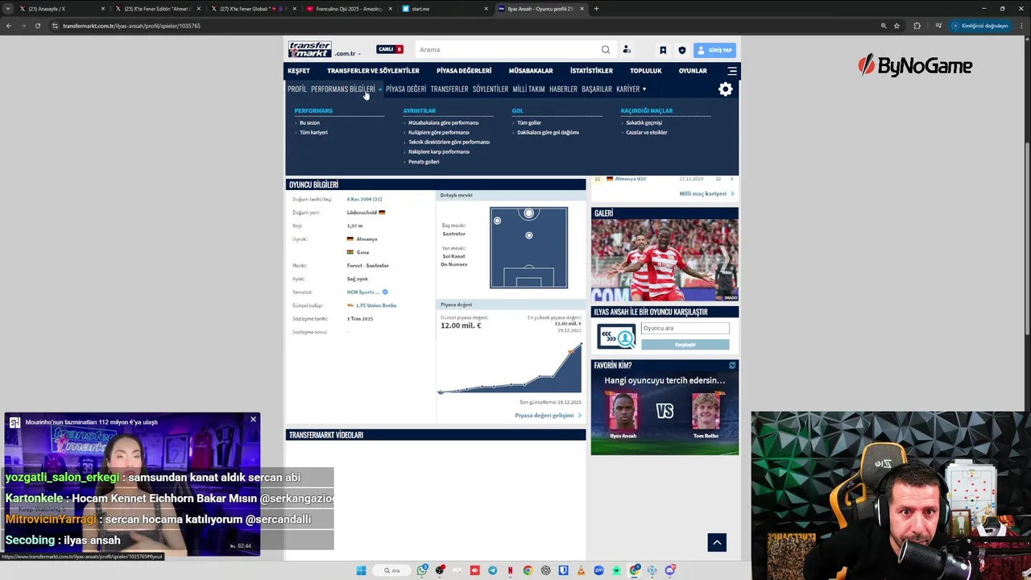
Task: Open the settings gear icon
Action: coord(726,89)
